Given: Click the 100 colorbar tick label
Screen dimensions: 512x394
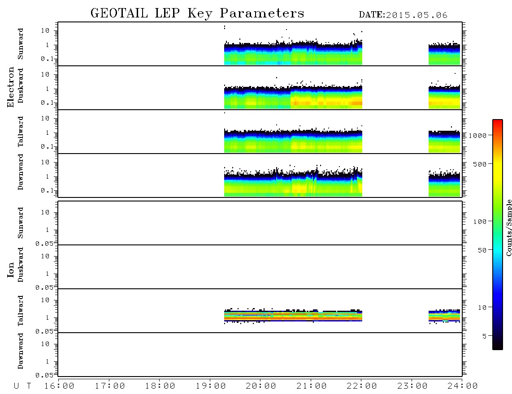Looking at the screenshot, I should pos(480,222).
